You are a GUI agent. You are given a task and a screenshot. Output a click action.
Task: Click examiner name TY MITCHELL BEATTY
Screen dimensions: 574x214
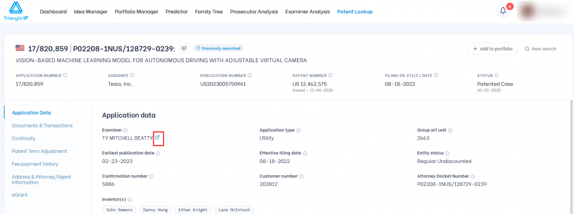coord(127,138)
